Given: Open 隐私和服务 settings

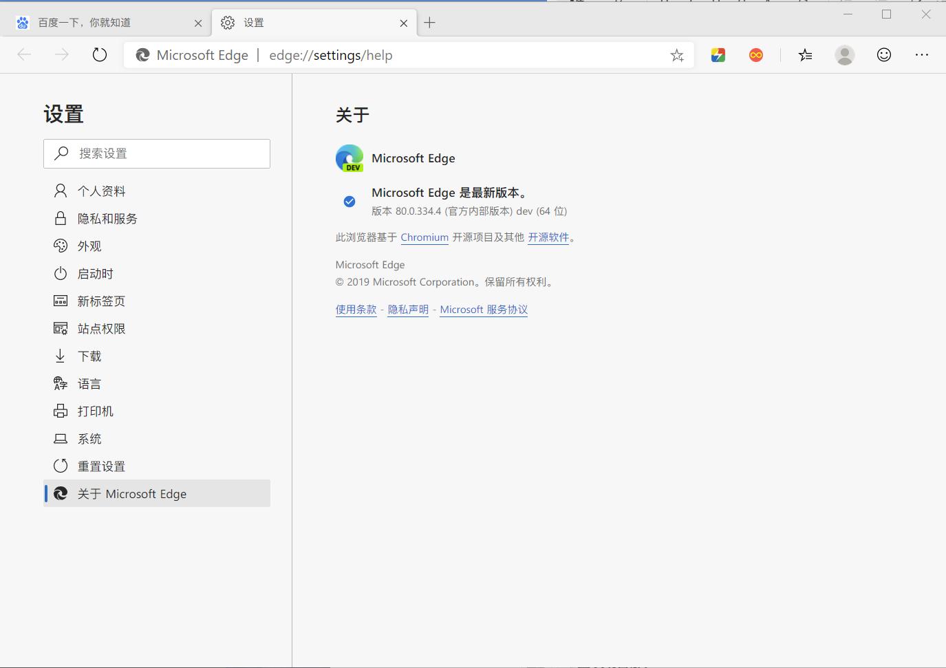Looking at the screenshot, I should click(x=157, y=219).
